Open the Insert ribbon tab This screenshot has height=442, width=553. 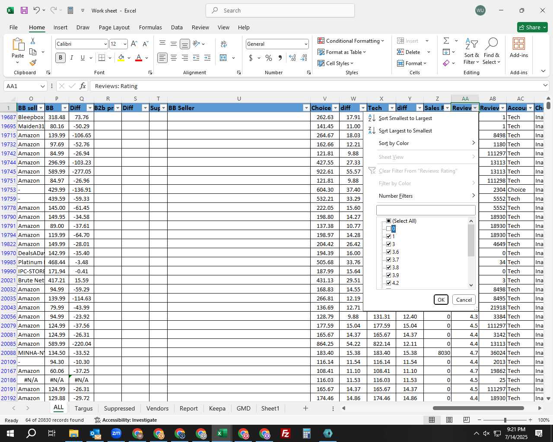coord(60,27)
